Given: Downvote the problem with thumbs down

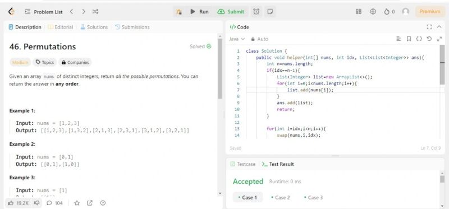Looking at the screenshot, I should tap(36, 203).
